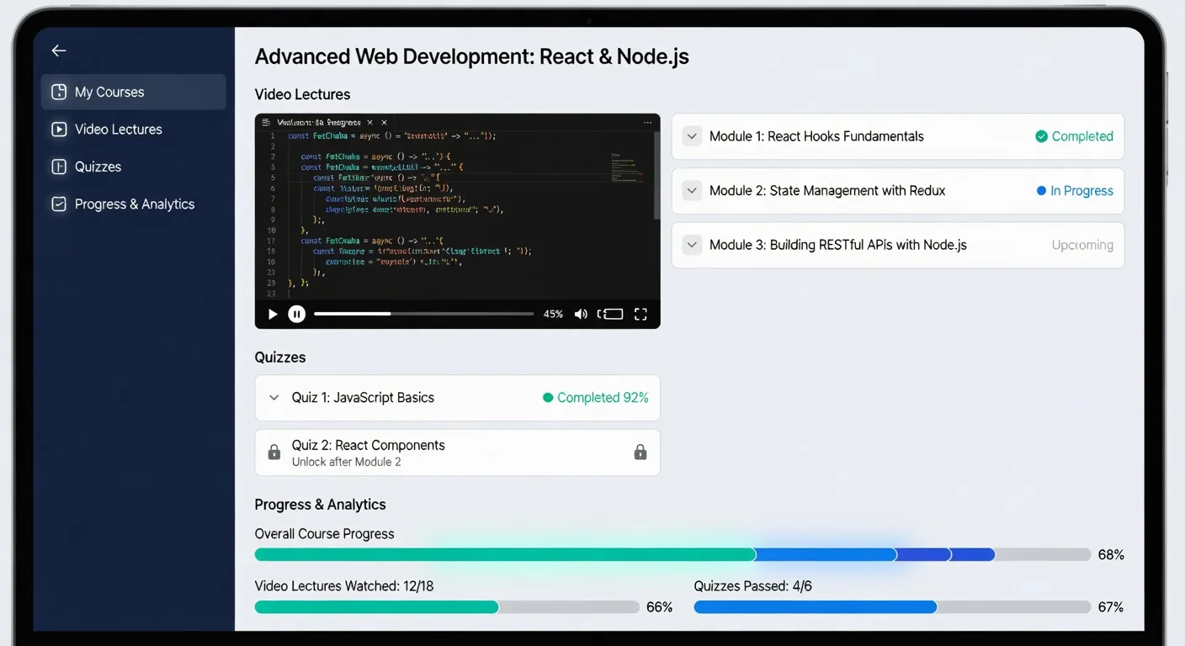Expand Module 2: State Management with Redux
The image size is (1185, 646).
tap(692, 191)
